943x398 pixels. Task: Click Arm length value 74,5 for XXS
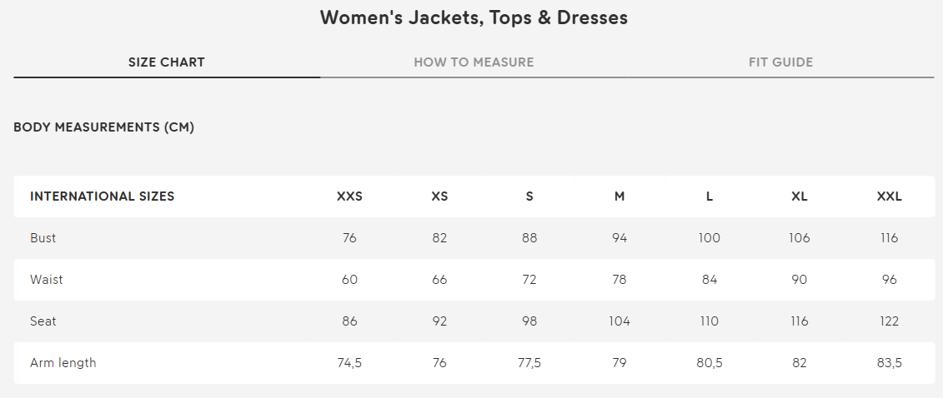click(349, 363)
